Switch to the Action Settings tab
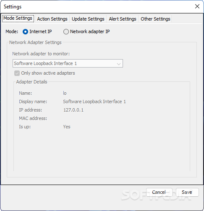The height and width of the screenshot is (211, 204). (52, 19)
